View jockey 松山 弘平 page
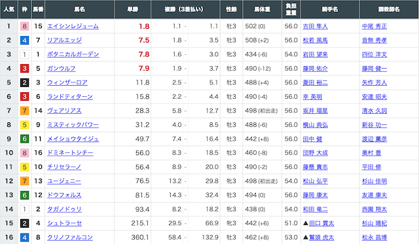The height and width of the screenshot is (244, 419). coord(315,182)
